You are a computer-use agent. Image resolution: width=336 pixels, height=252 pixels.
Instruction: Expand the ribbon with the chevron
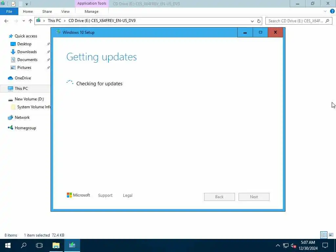[x=325, y=11]
